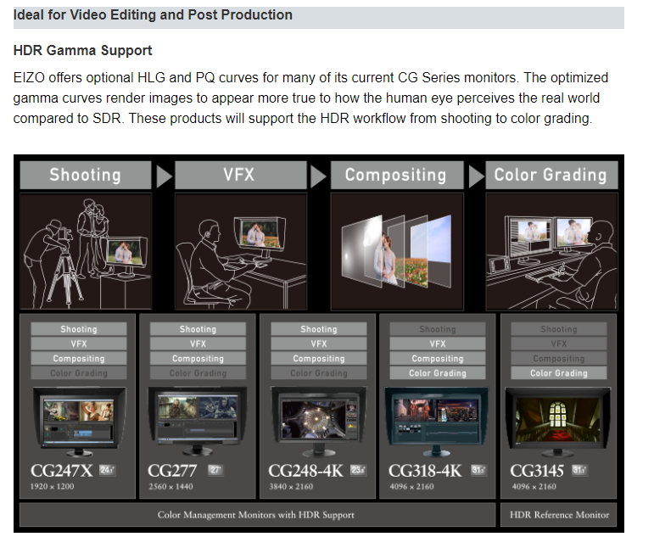Click the Compositing label in the CG277 card

198,358
